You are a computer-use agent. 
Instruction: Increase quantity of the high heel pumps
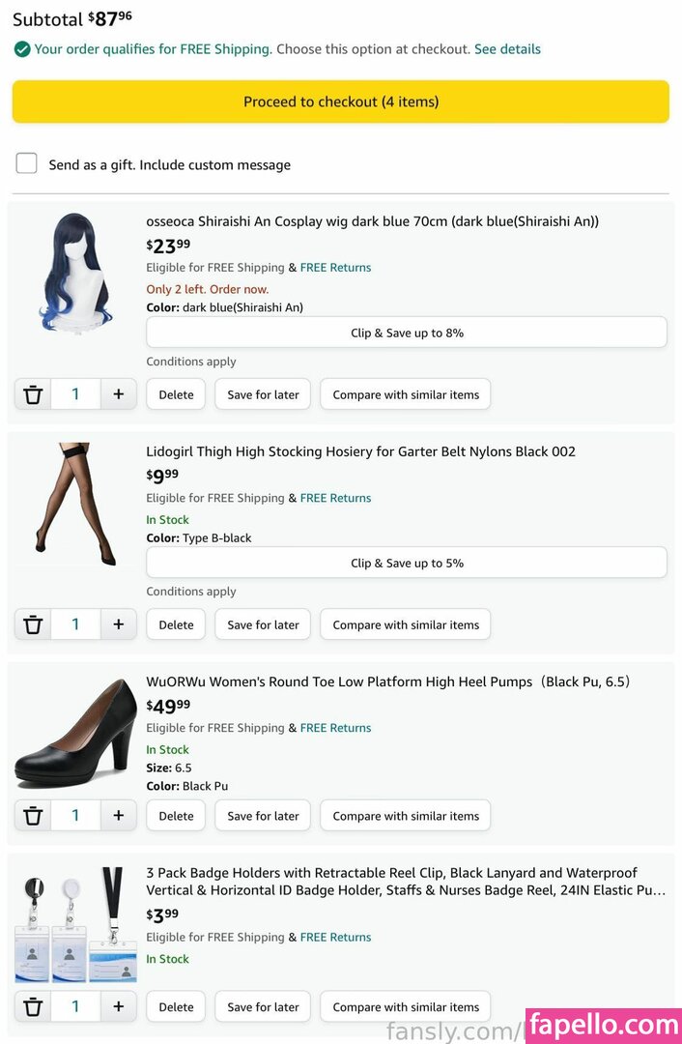tap(119, 816)
